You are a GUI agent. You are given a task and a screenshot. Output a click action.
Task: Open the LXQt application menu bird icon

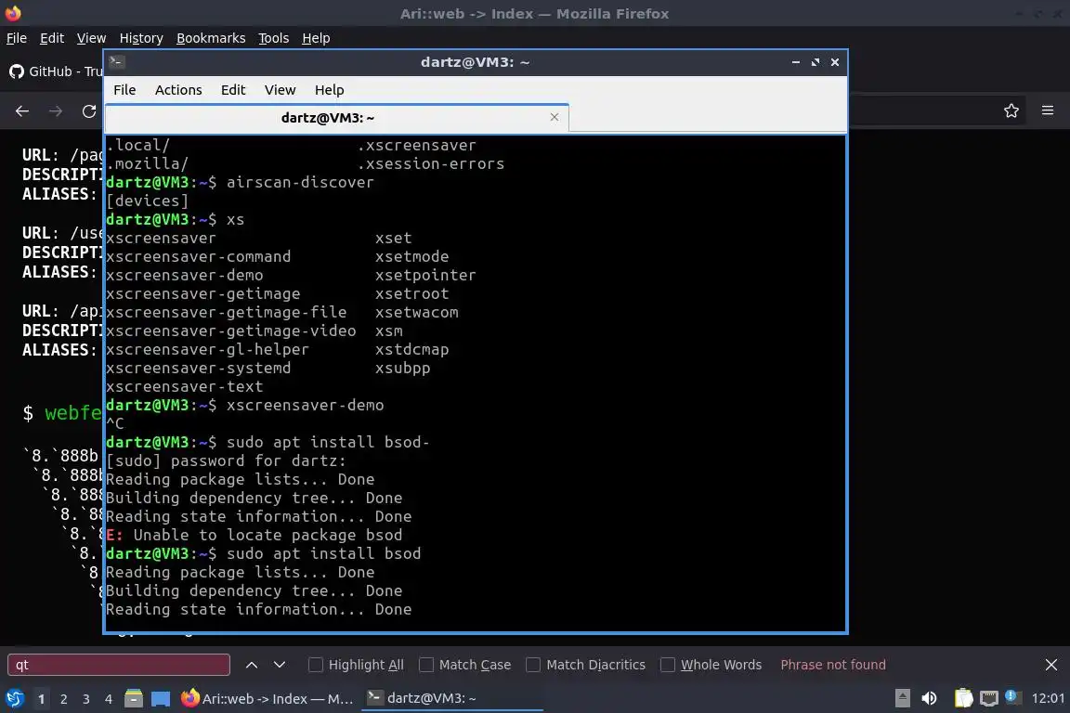14,698
